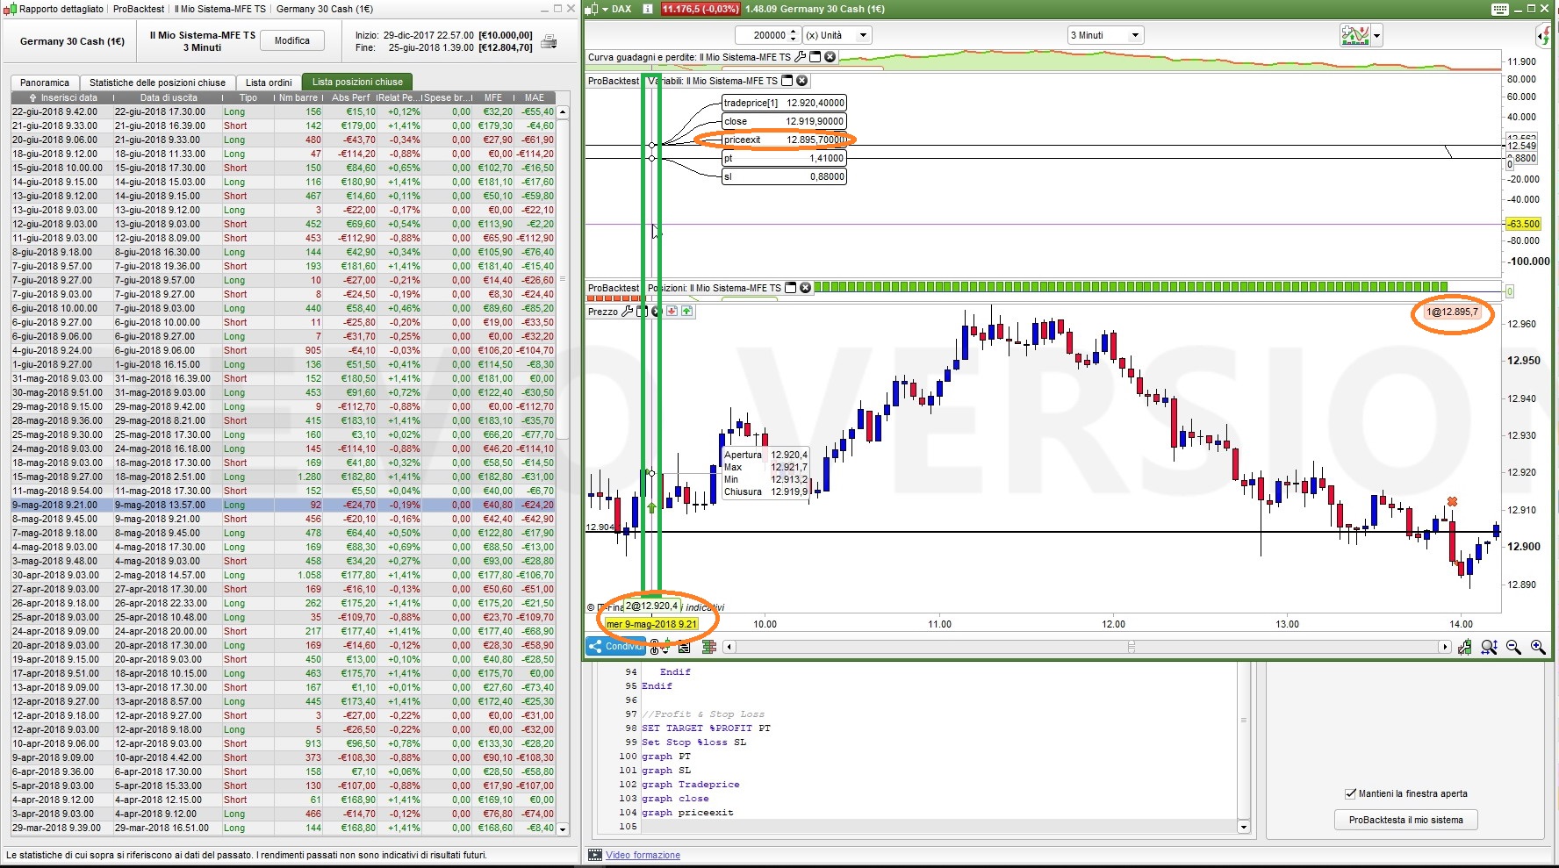Open the dropdown arrow beside the DAX chart icon
The image size is (1559, 868).
605,9
